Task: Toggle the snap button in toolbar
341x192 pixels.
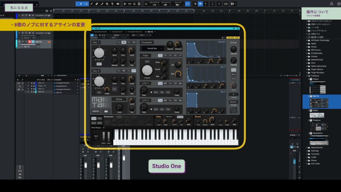Action: point(188,4)
